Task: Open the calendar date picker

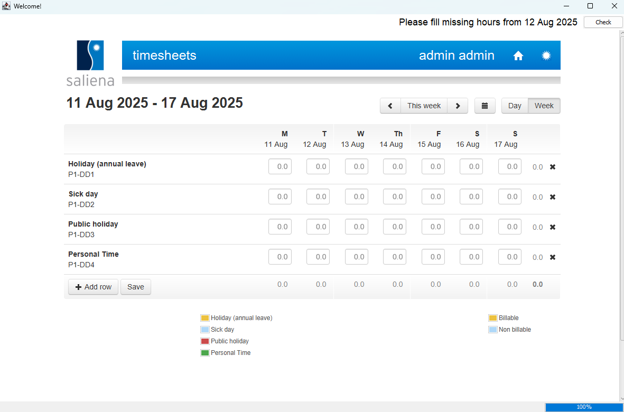Action: [485, 106]
